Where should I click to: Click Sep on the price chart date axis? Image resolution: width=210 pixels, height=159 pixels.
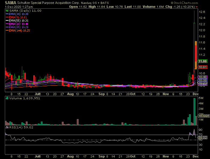pos(102,94)
